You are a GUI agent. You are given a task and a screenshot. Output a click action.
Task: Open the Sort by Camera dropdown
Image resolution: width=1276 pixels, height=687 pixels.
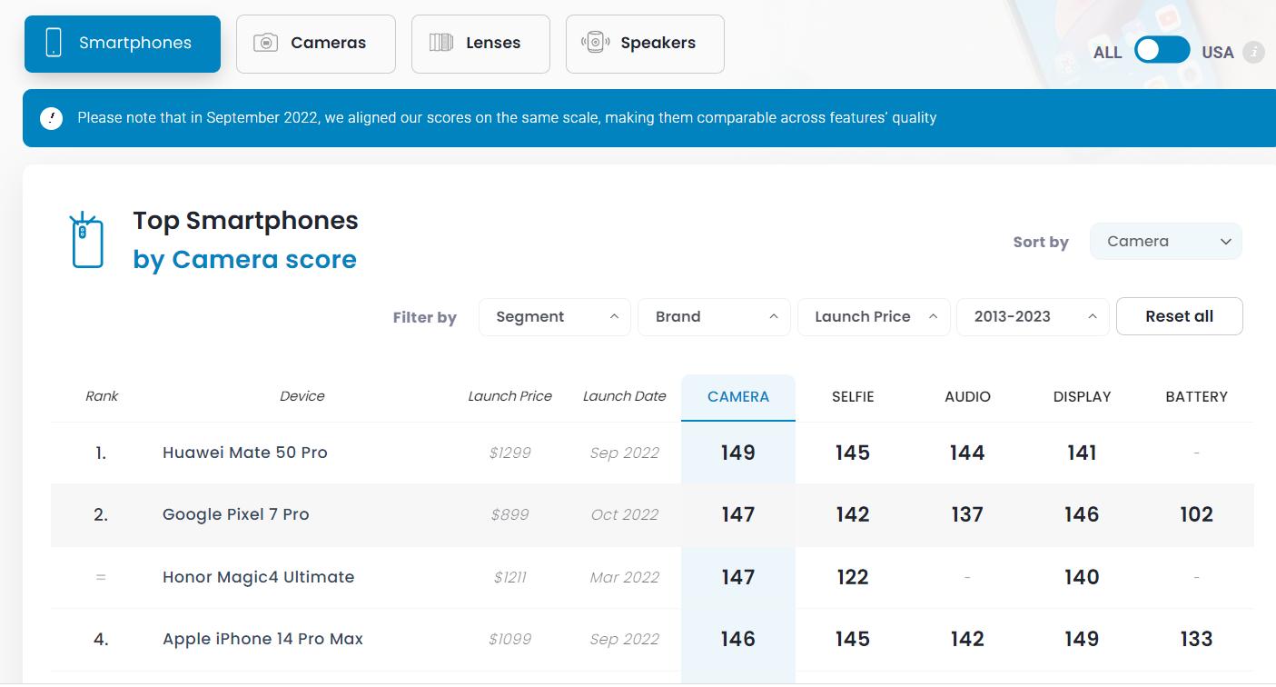point(1165,242)
